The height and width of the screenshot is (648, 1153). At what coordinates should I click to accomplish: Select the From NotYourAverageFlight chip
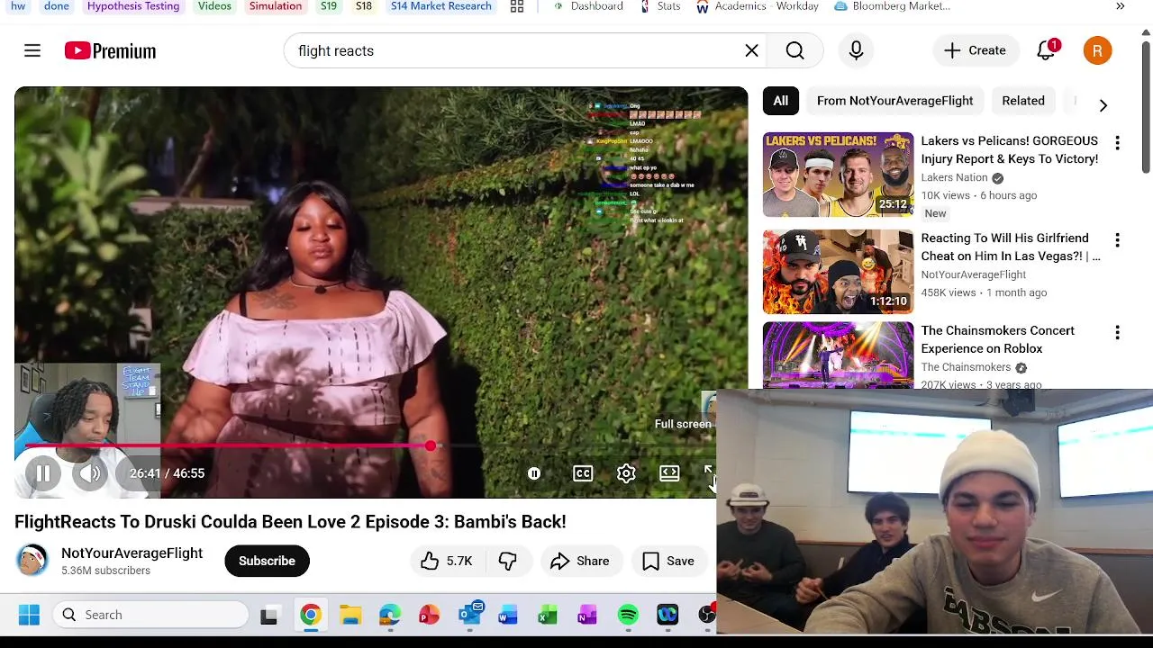[x=894, y=101]
